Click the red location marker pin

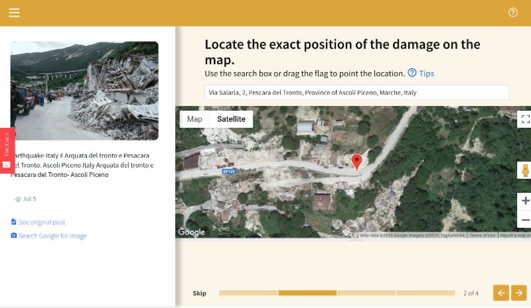[x=356, y=162]
